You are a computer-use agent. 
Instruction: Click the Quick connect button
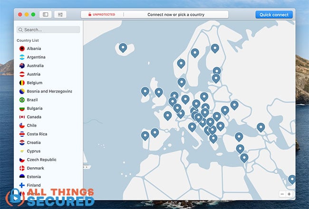tap(274, 15)
